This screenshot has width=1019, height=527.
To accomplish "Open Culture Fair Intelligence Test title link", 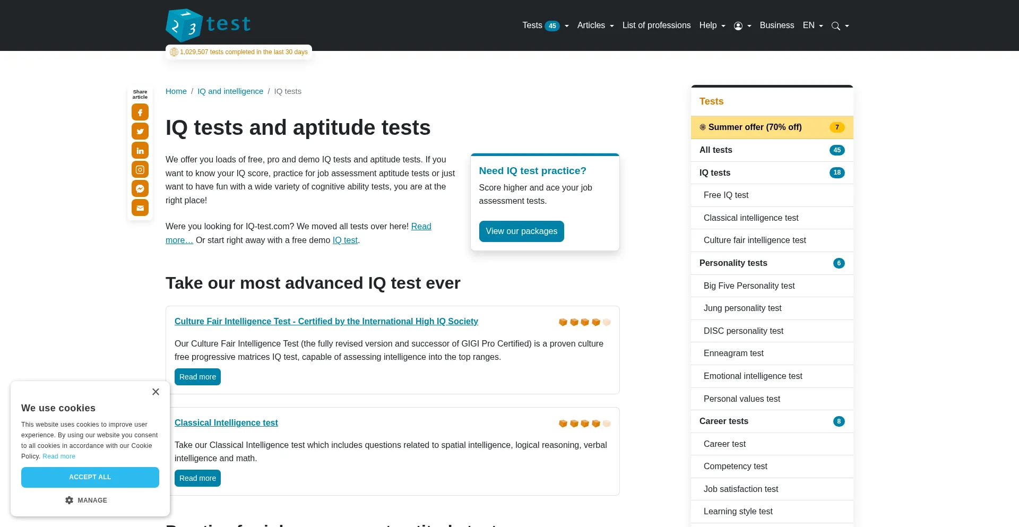I will [326, 322].
